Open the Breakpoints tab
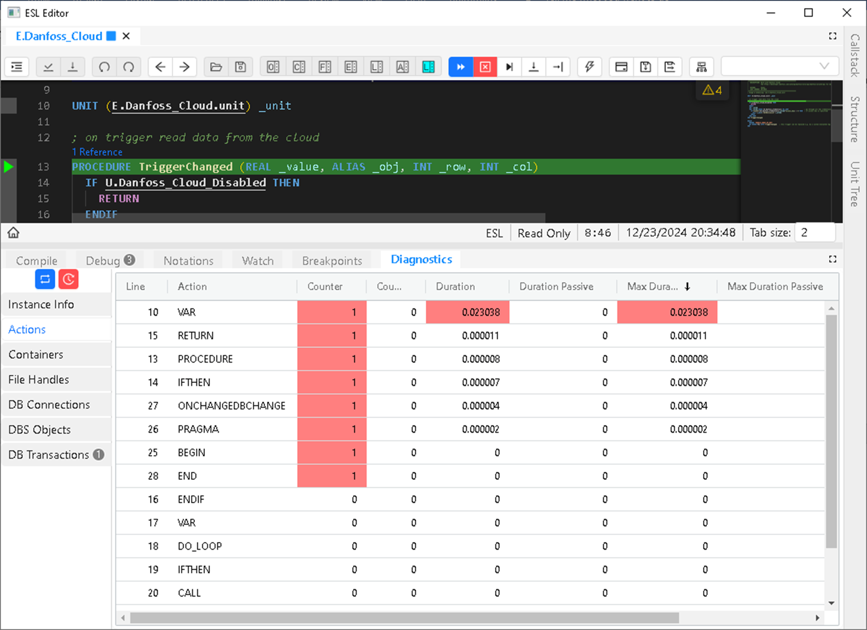 [x=332, y=260]
